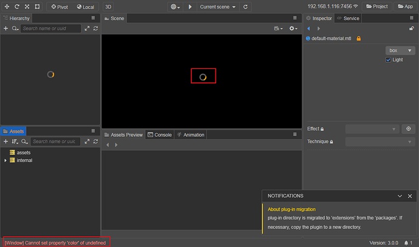419x247 pixels.
Task: Open the Assets panel menu
Action: [x=93, y=131]
